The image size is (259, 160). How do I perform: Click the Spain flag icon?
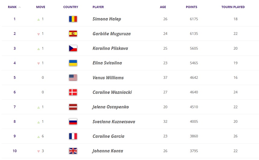pyautogui.click(x=73, y=34)
